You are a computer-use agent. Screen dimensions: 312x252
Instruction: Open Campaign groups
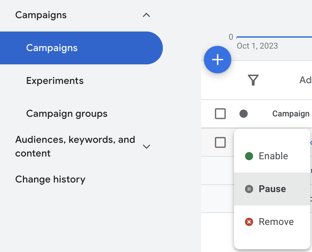click(x=67, y=113)
